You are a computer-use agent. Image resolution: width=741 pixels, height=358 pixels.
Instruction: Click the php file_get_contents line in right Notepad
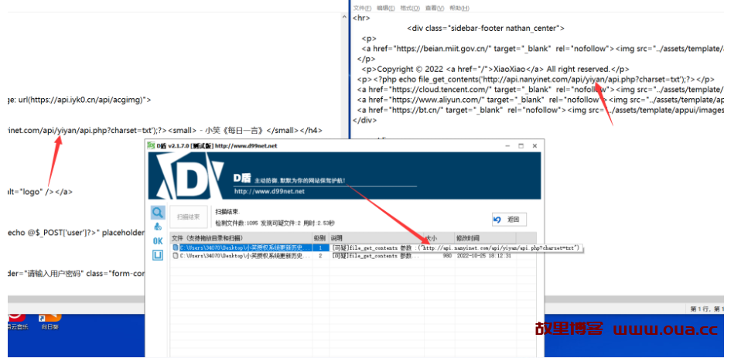(536, 80)
